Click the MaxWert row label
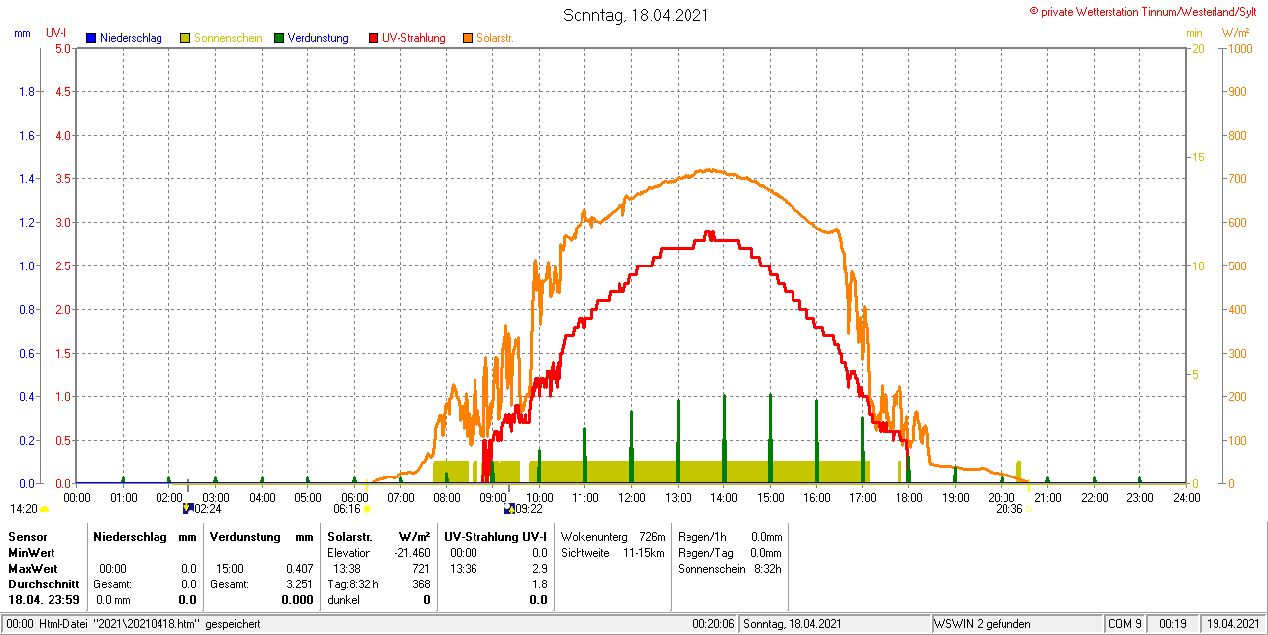Screen dimensions: 1268x635 click(32, 569)
